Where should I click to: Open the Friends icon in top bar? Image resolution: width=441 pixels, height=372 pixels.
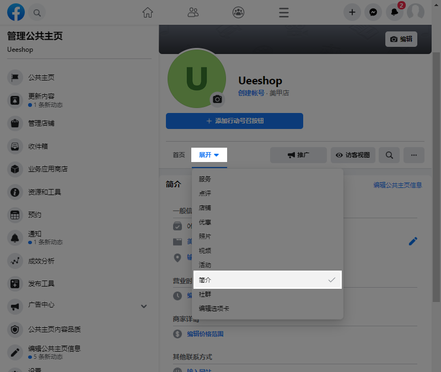(193, 12)
